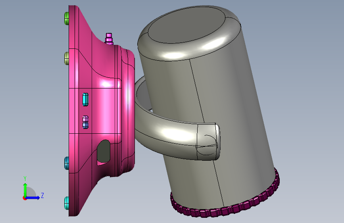Click the red origin point of the triad
The image size is (344, 223).
[25, 198]
